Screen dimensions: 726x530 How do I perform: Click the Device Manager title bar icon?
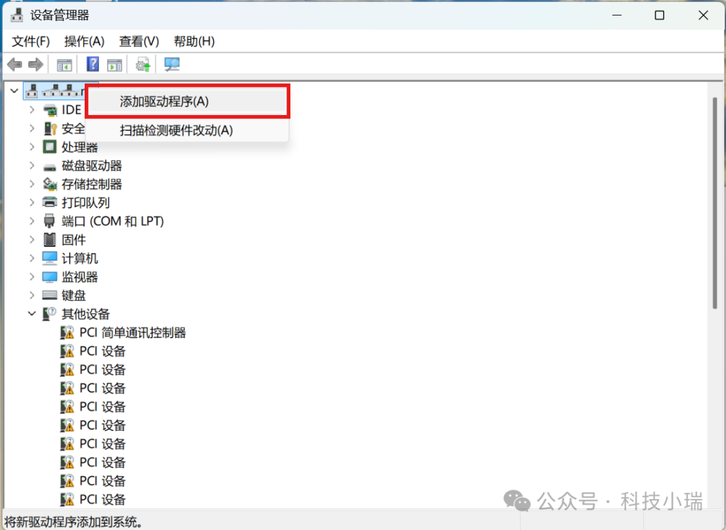click(17, 15)
